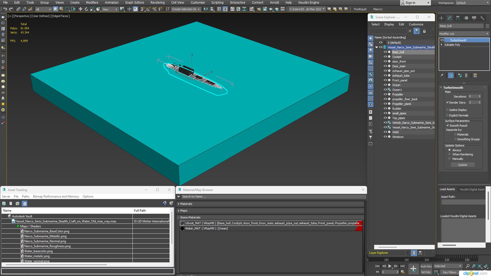Open the Utilities wrench panel tab
The height and width of the screenshot is (276, 491).
click(x=482, y=18)
